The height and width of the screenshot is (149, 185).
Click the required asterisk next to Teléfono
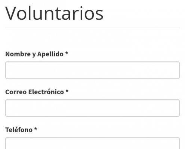tap(36, 129)
